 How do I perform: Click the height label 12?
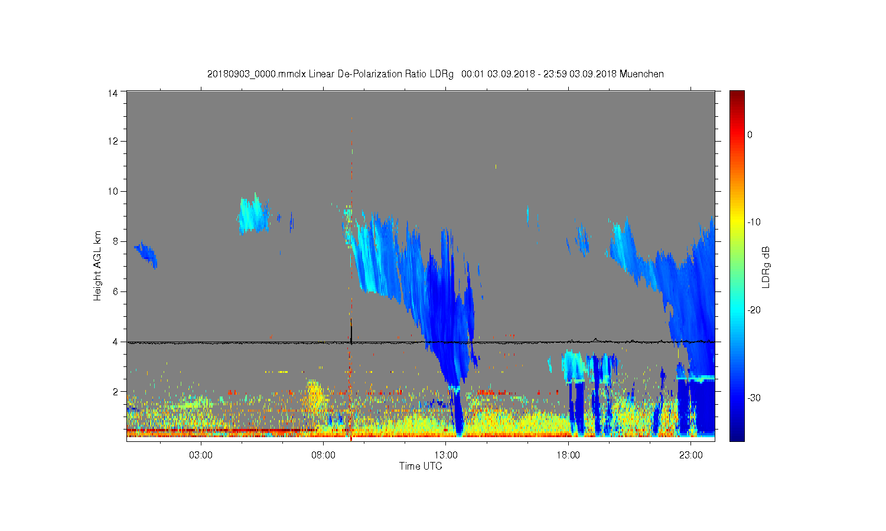point(113,141)
